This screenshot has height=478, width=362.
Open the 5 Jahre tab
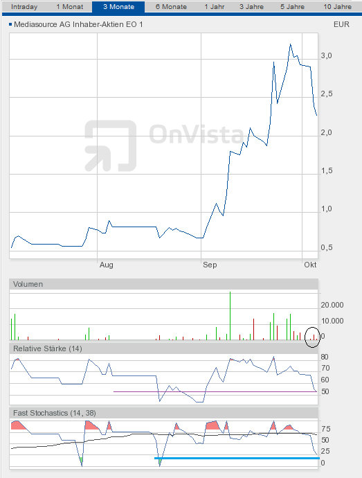coord(292,7)
